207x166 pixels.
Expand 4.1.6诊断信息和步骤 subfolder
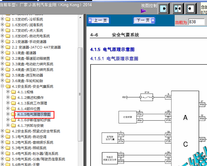coord(8,120)
